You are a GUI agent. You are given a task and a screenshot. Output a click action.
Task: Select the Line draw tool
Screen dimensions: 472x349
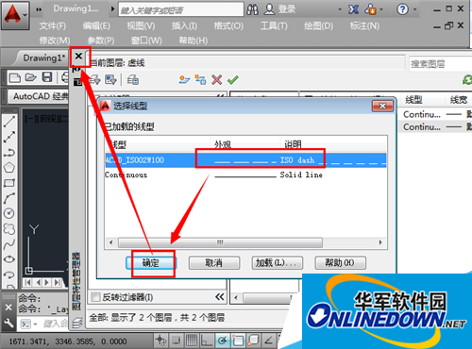click(9, 122)
